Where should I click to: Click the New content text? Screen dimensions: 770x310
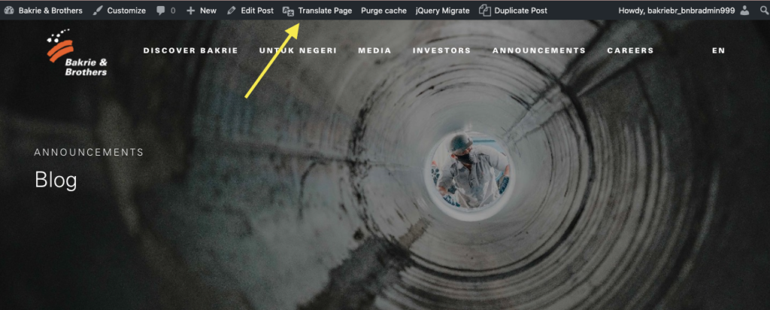(208, 11)
